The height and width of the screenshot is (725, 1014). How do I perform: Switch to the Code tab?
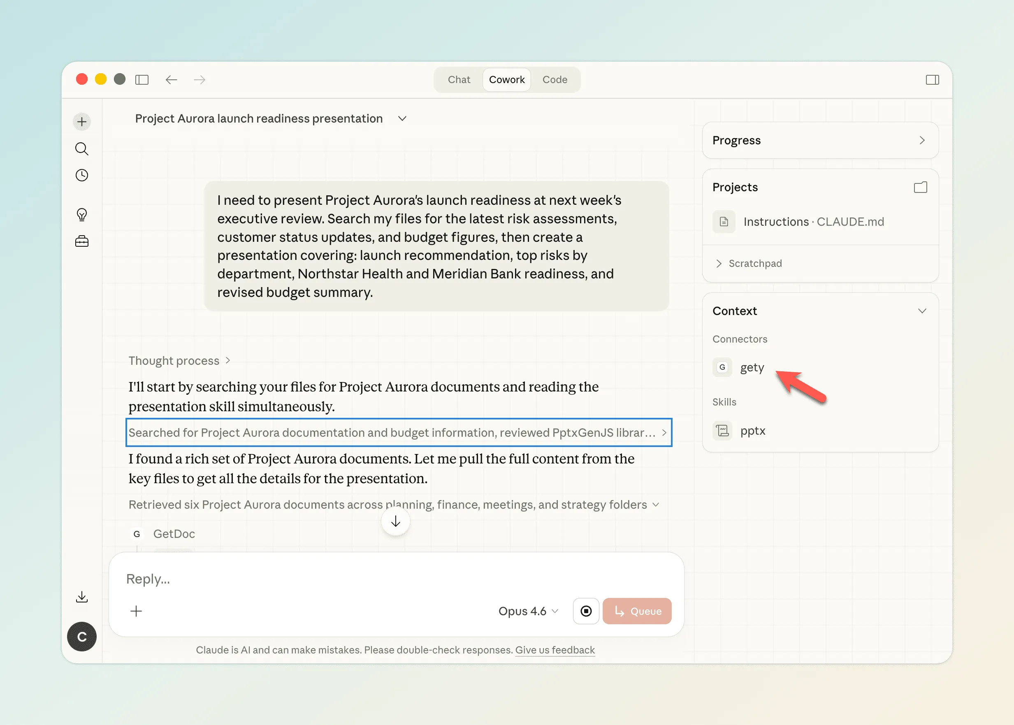click(x=555, y=80)
